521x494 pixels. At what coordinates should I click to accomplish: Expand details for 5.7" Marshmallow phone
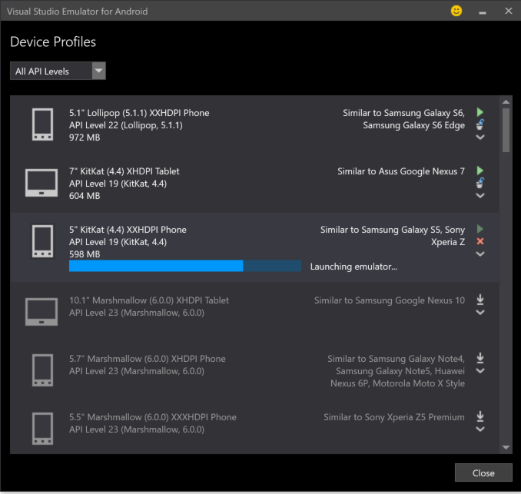click(x=480, y=371)
